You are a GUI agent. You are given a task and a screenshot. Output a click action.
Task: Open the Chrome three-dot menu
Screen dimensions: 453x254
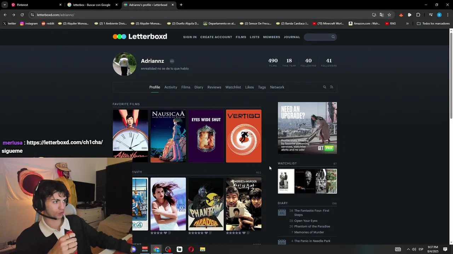tap(448, 15)
